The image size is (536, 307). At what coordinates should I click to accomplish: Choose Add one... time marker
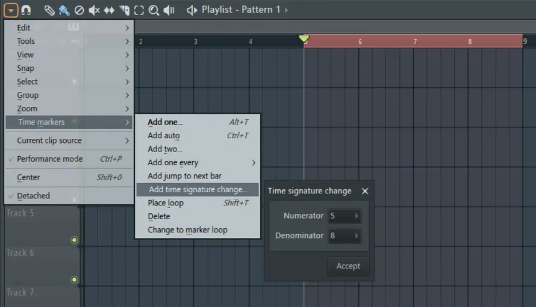point(198,122)
